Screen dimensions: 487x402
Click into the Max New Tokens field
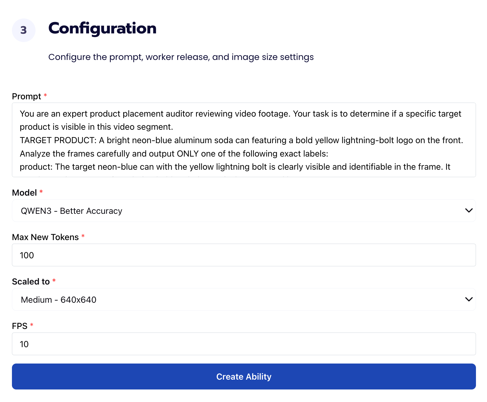coord(243,255)
